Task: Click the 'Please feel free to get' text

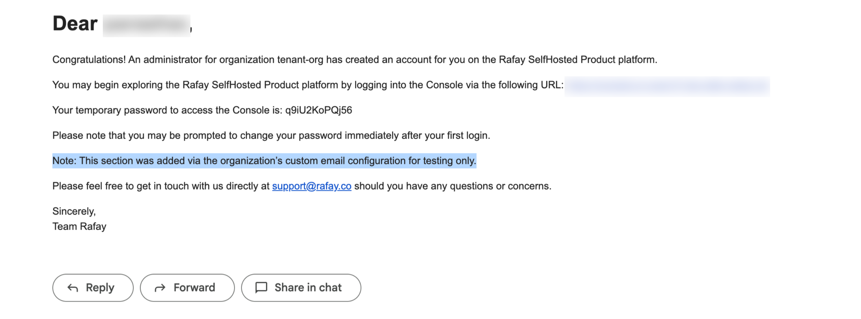Action: coord(161,186)
